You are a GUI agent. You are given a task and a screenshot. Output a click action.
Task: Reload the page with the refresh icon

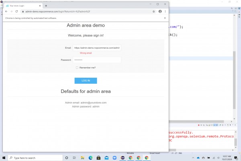16,11
